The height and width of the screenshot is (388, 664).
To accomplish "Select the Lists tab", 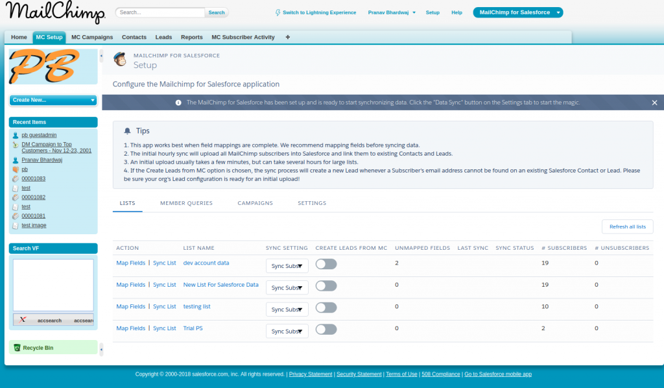I will [128, 203].
